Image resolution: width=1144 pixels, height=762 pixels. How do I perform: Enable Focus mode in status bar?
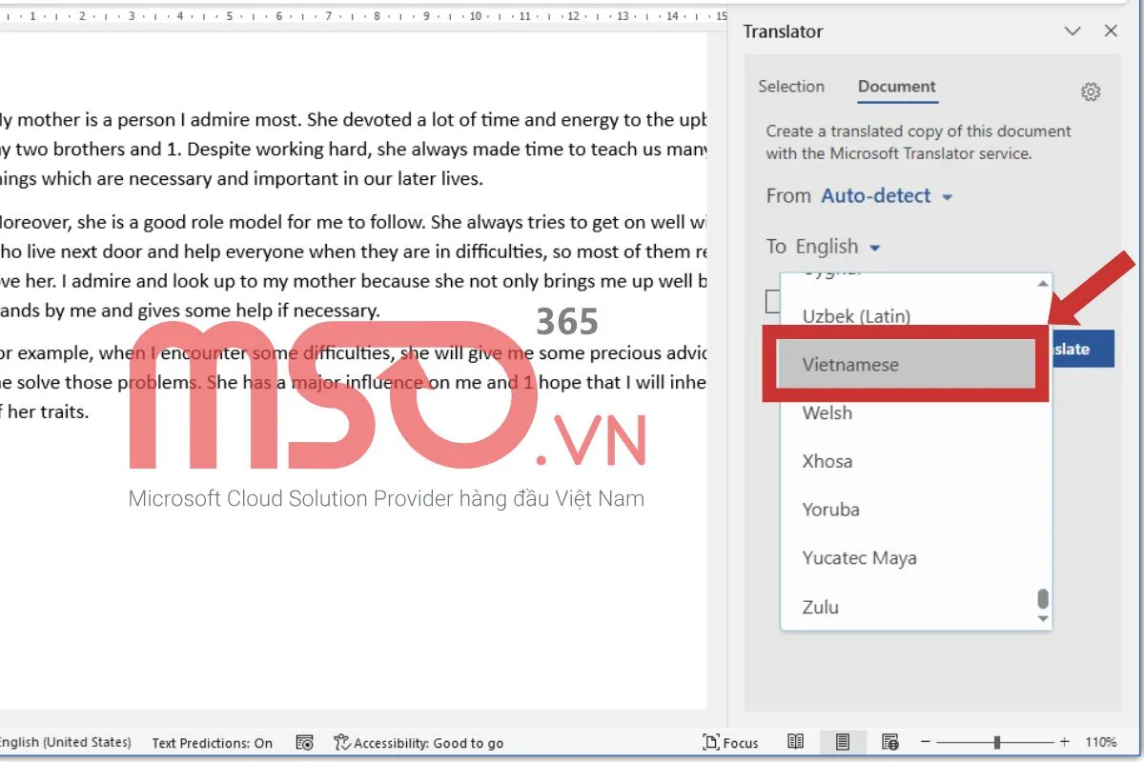730,743
